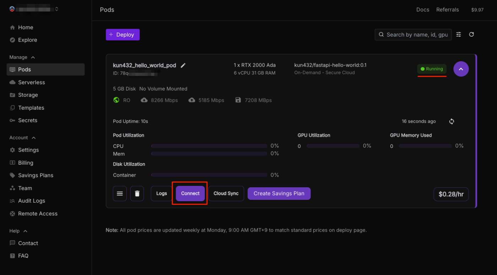Click the Mem utilization bar

tap(209, 154)
